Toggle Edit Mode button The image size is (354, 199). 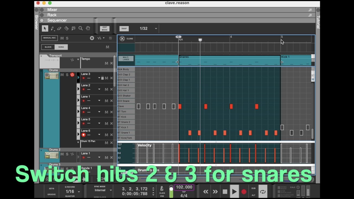(x=105, y=28)
